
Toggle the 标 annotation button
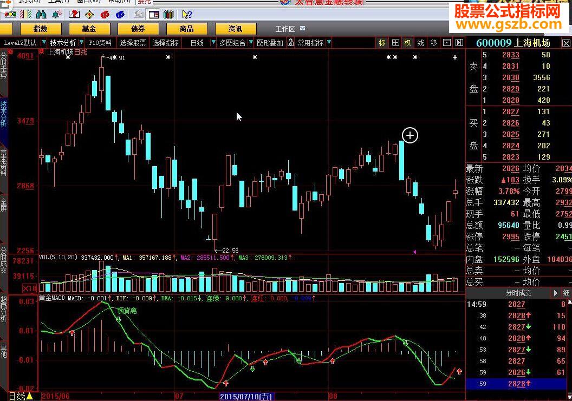[x=382, y=43]
